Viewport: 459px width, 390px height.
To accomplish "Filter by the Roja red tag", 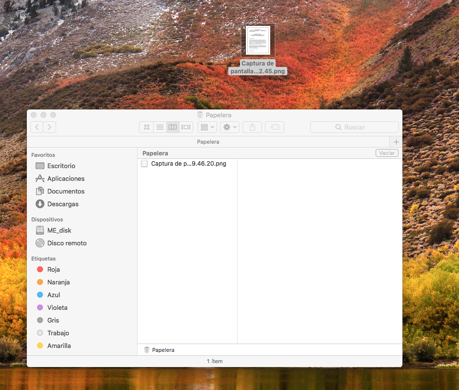I will tap(53, 269).
